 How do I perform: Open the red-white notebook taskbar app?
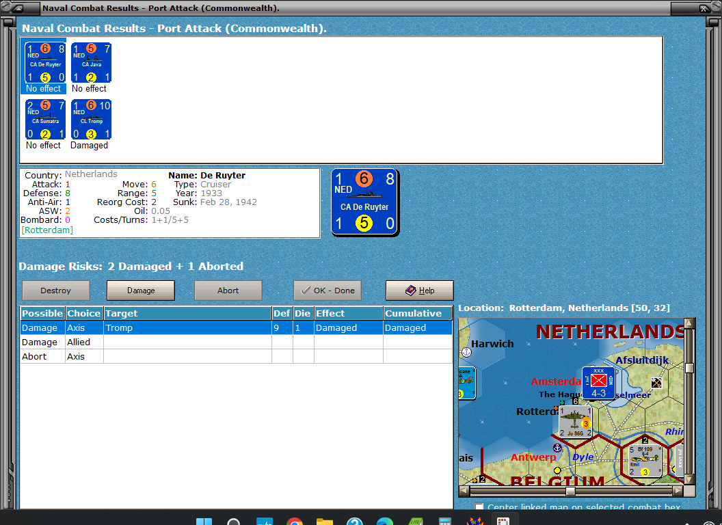pos(503,522)
